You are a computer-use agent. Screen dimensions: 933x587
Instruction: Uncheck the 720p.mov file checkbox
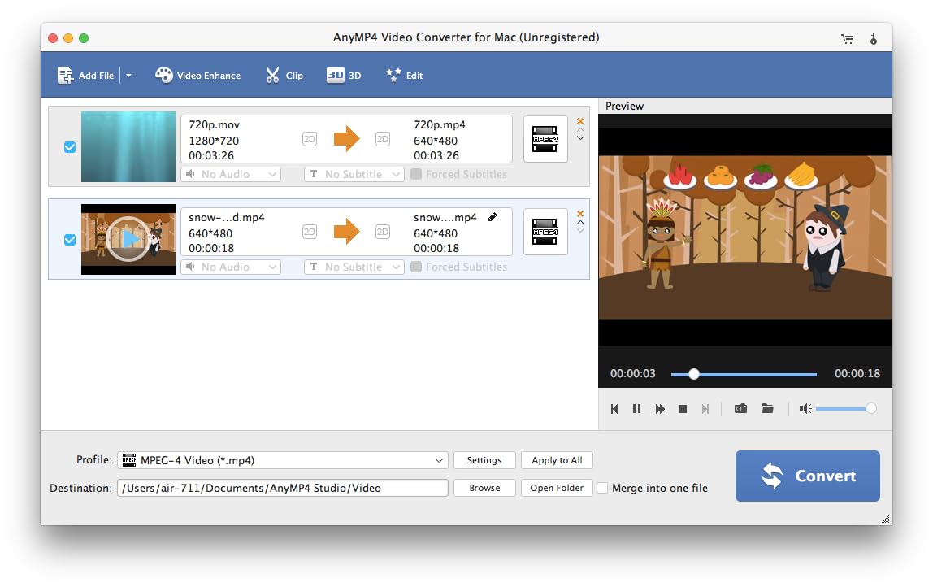coord(70,147)
